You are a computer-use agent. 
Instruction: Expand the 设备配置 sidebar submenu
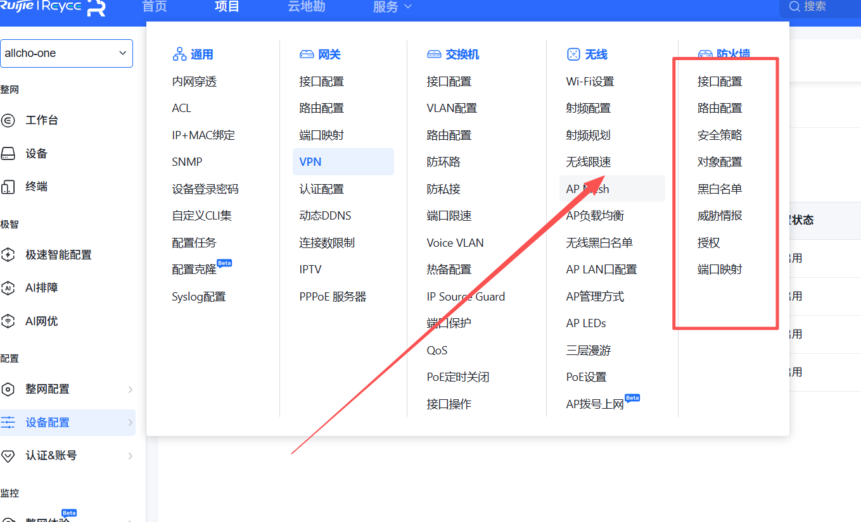click(x=131, y=423)
